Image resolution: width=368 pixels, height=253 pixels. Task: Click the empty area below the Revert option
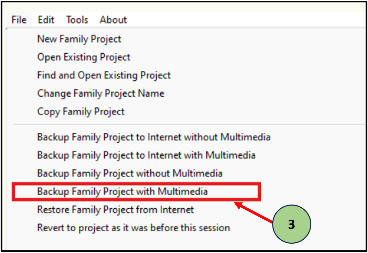(x=137, y=242)
